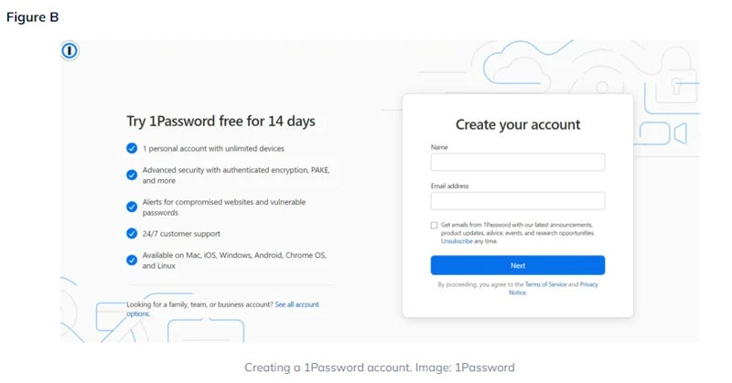The height and width of the screenshot is (383, 732).
Task: Click checkmark icon beside personal account feature
Action: coord(132,148)
